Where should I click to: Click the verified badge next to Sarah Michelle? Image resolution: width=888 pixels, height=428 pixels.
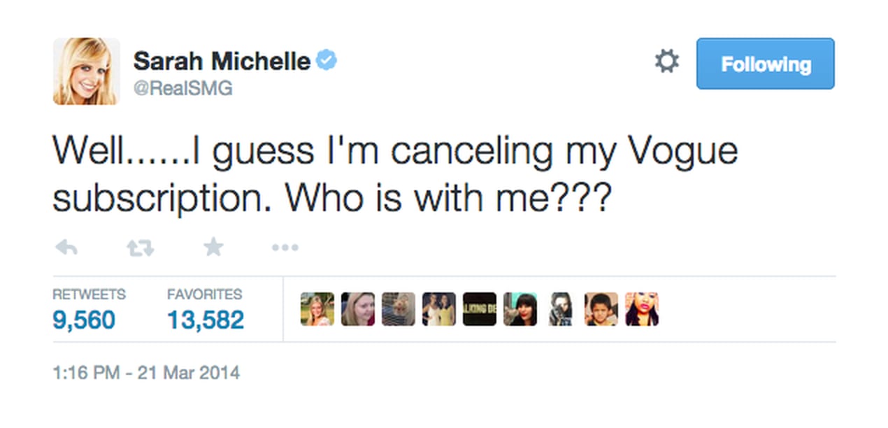(329, 61)
